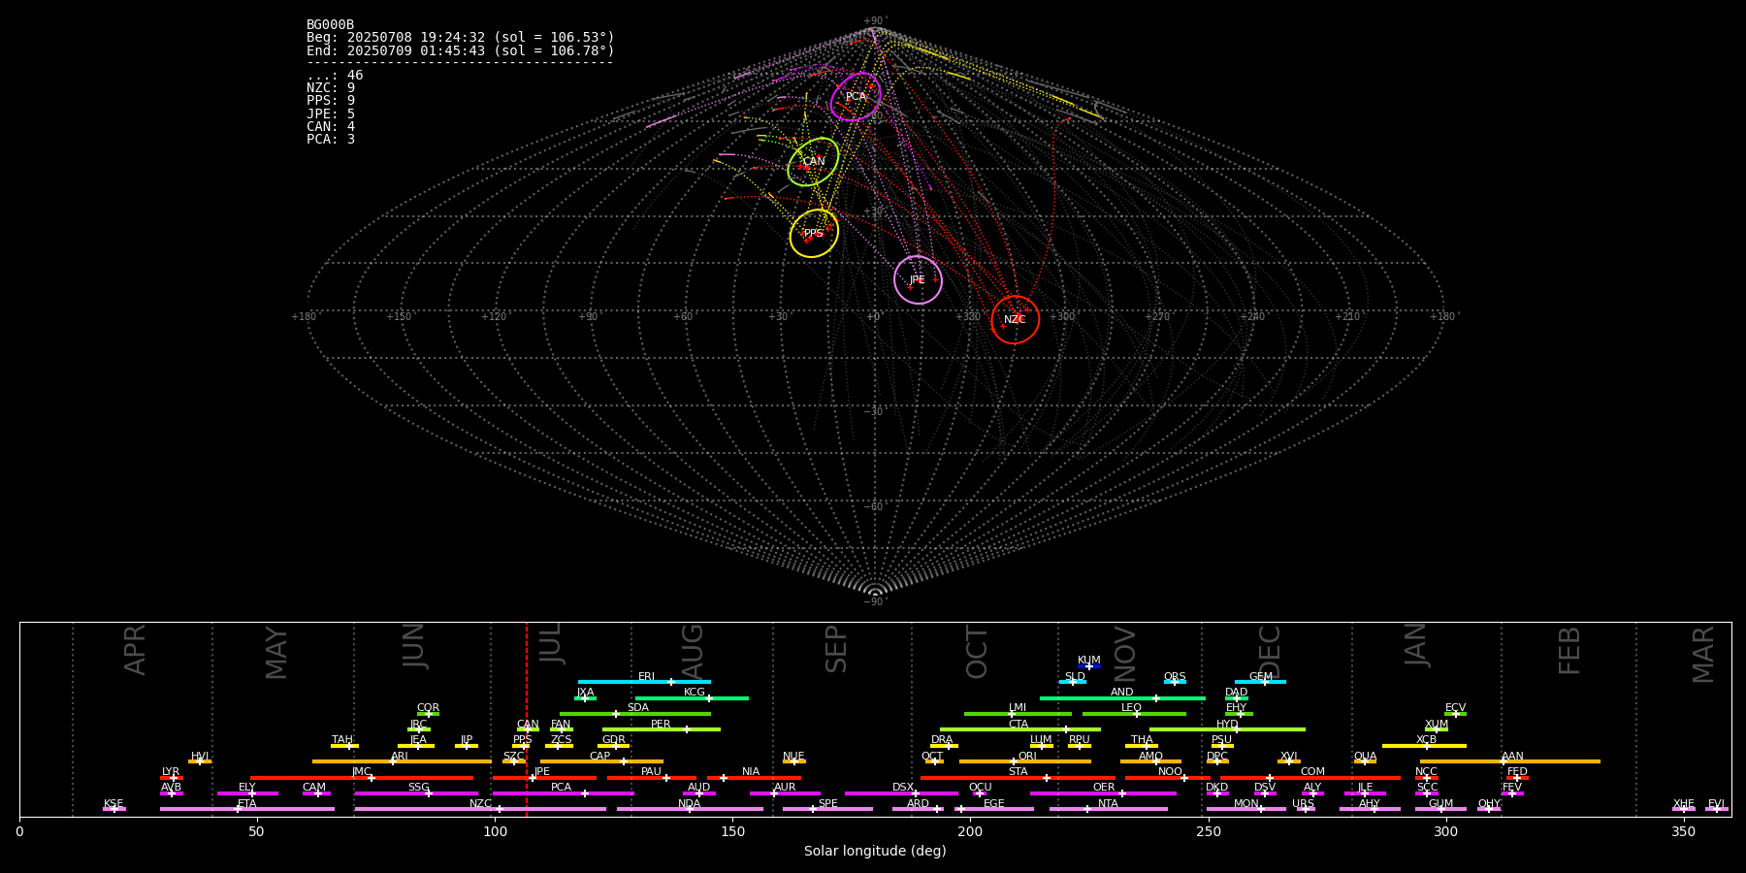Image resolution: width=1746 pixels, height=873 pixels.
Task: Click the '+90°' latitude label at map top
Action: (875, 20)
